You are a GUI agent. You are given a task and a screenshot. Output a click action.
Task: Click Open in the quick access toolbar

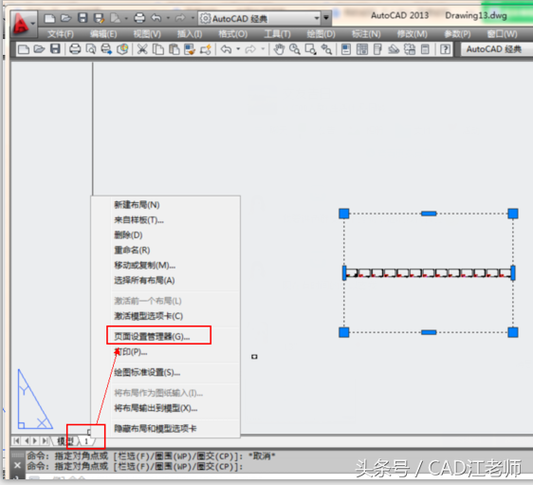pyautogui.click(x=66, y=18)
